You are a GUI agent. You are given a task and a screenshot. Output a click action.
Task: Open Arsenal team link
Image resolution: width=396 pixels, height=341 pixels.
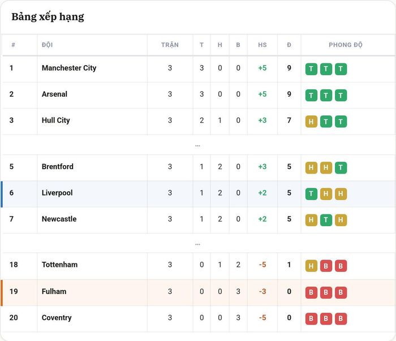click(54, 94)
